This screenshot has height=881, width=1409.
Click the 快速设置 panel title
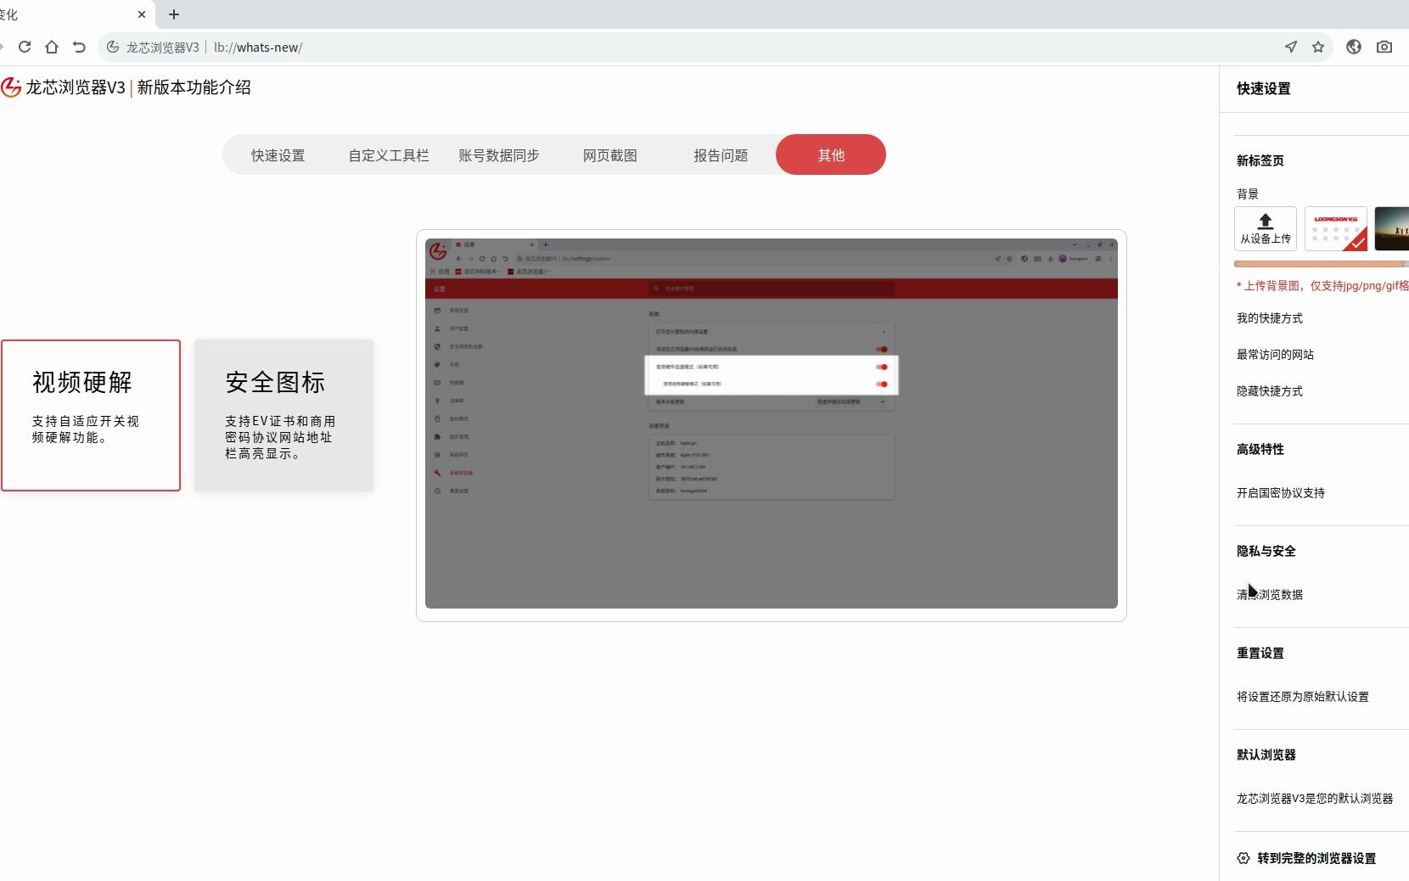click(1264, 88)
